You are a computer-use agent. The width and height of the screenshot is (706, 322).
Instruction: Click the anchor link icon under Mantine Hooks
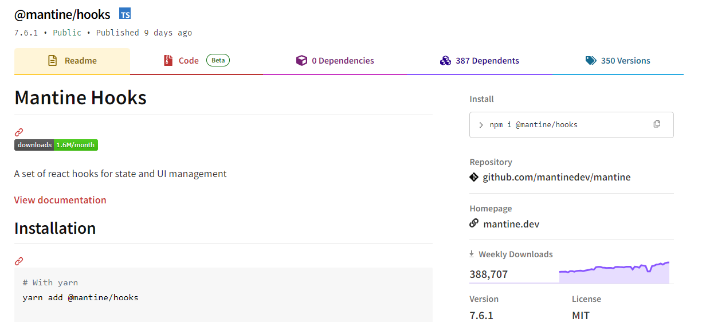coord(19,132)
